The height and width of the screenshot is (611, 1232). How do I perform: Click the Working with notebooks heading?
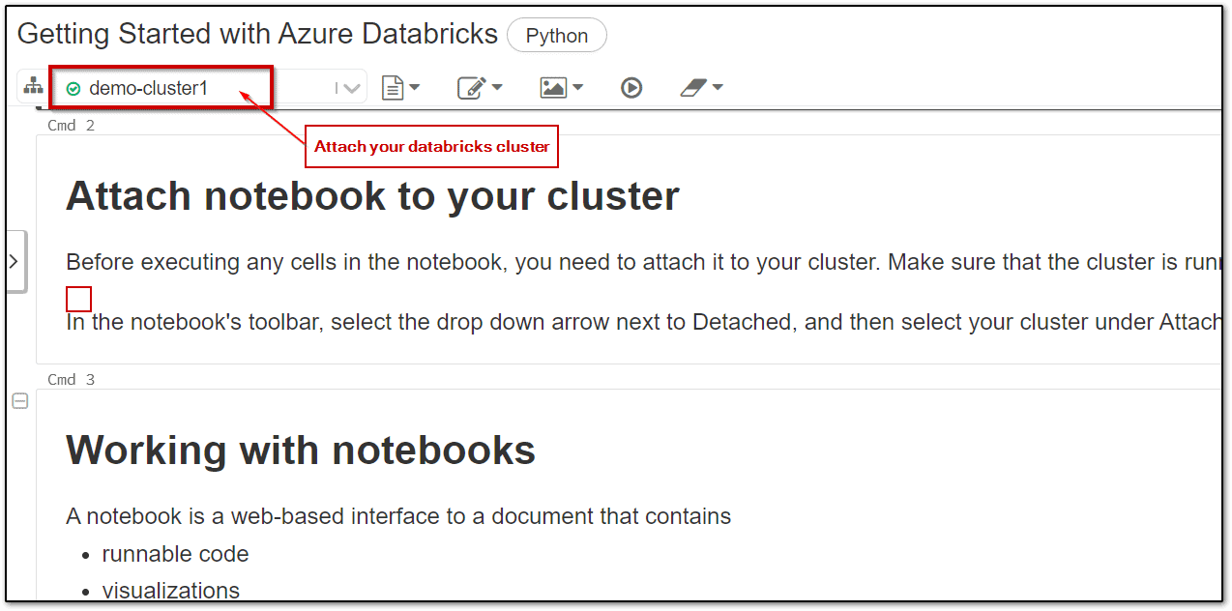pos(300,450)
